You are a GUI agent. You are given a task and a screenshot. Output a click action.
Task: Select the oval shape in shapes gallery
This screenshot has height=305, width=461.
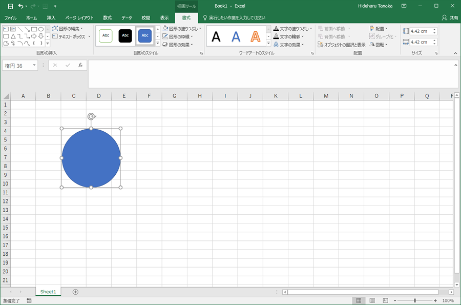(41, 29)
